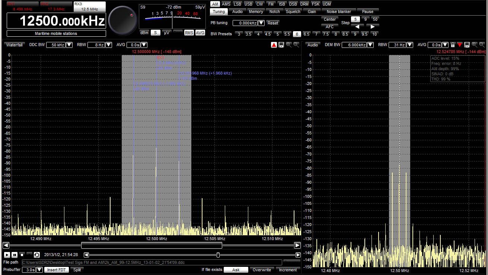Jump forward with playback position right arrow
Screen dimensions: 488x275
click(298, 255)
